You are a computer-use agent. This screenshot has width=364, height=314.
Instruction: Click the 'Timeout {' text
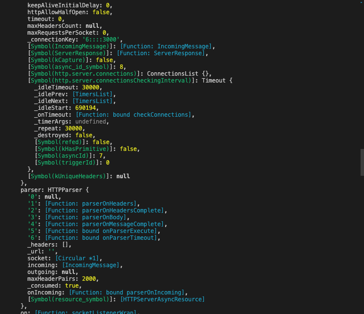[217, 81]
